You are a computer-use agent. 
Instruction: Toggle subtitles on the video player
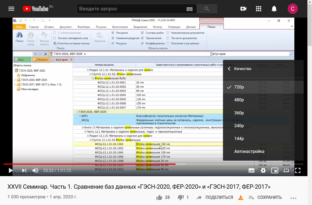click(251, 170)
